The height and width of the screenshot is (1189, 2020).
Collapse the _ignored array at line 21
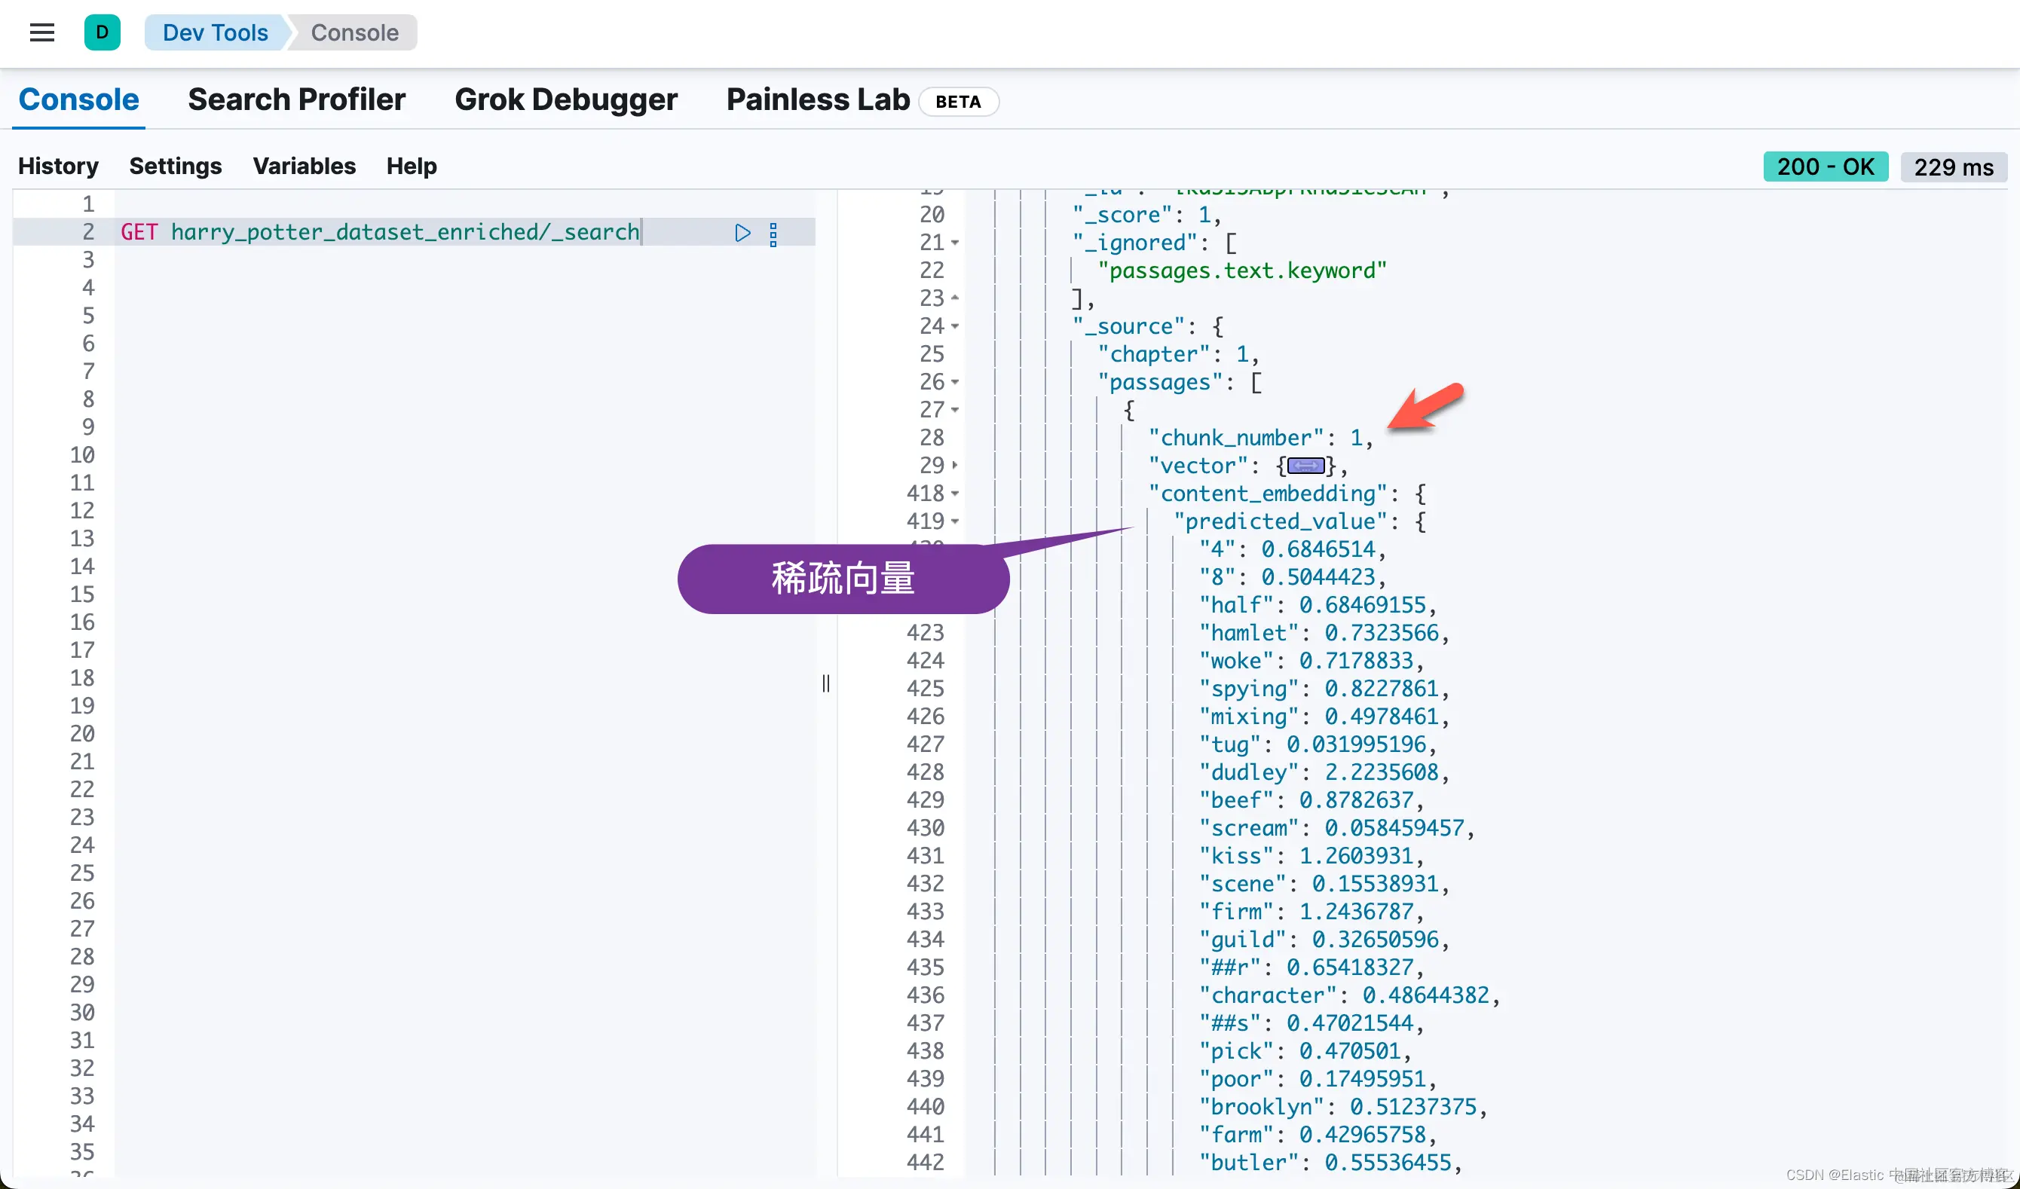coord(955,243)
